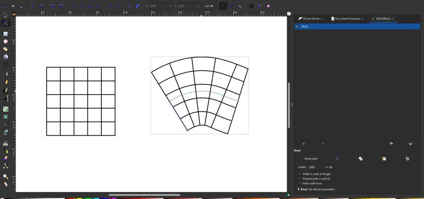This screenshot has height=199, width=424.
Task: Close the Document Properties tab
Action: pyautogui.click(x=363, y=19)
